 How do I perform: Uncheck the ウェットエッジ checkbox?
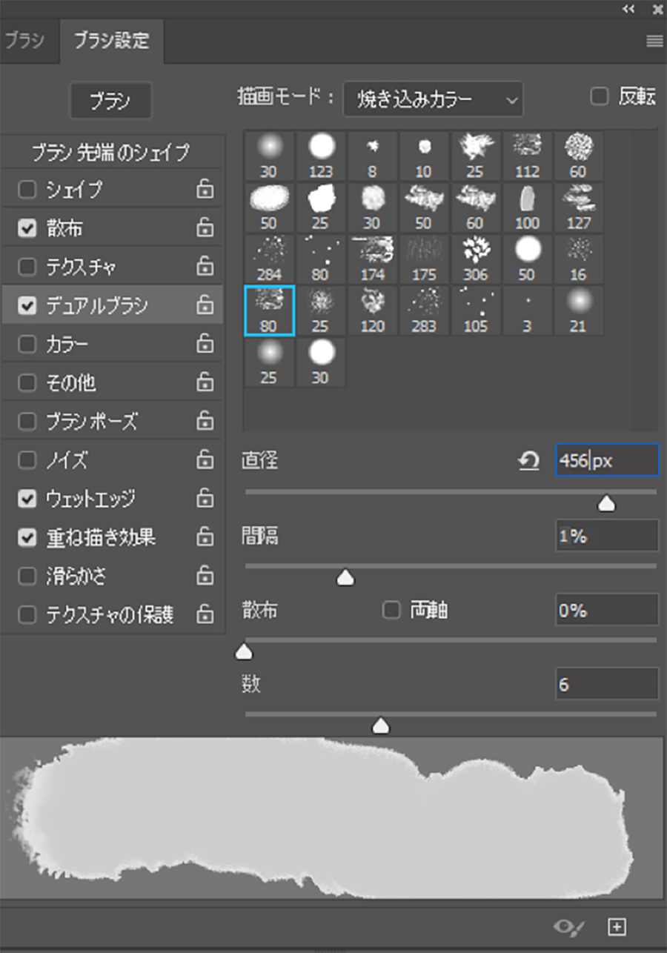point(27,499)
